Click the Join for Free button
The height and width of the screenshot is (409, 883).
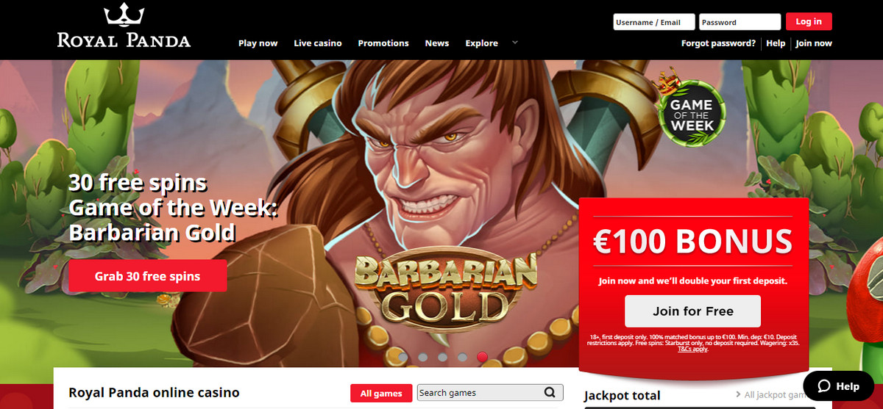point(692,311)
